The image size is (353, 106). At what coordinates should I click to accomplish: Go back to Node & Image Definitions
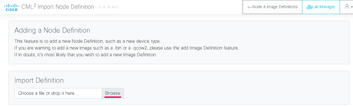pyautogui.click(x=272, y=7)
